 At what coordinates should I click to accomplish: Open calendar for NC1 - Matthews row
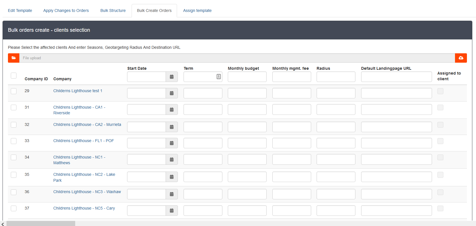tap(172, 160)
